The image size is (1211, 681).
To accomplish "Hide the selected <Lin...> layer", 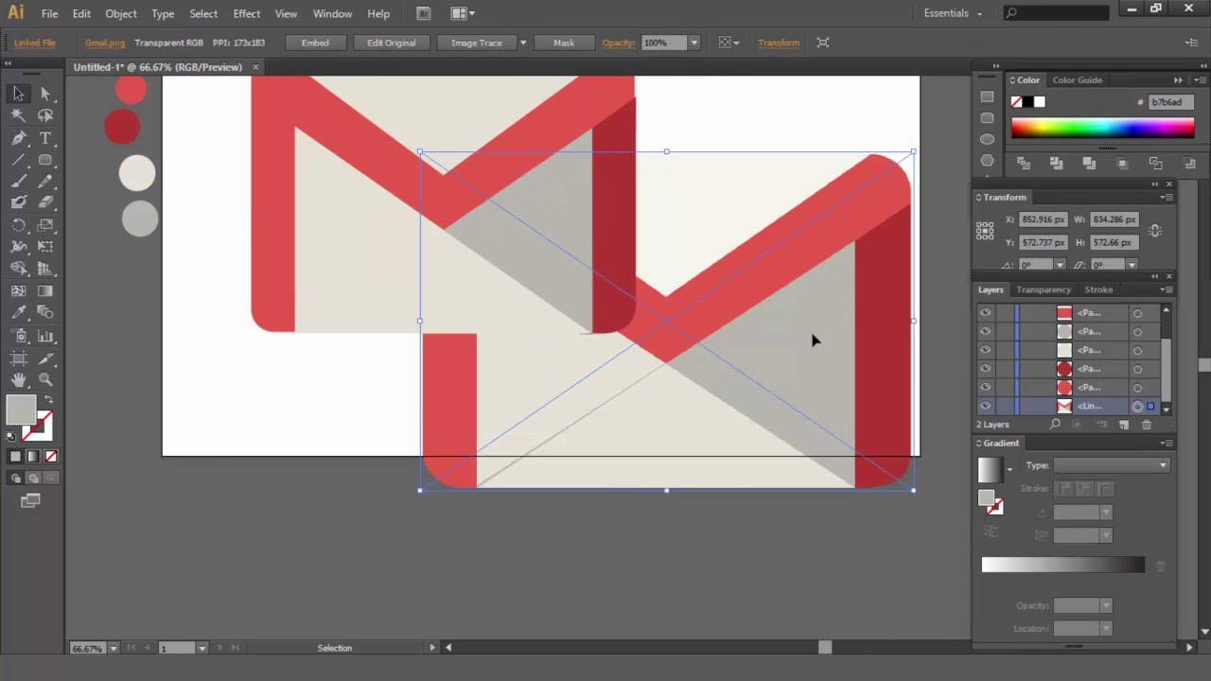I will (985, 406).
